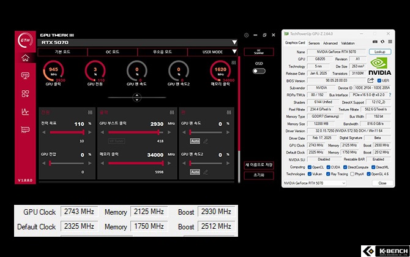
Task: Click the Lookup button in GPU-Z
Action: 380,52
